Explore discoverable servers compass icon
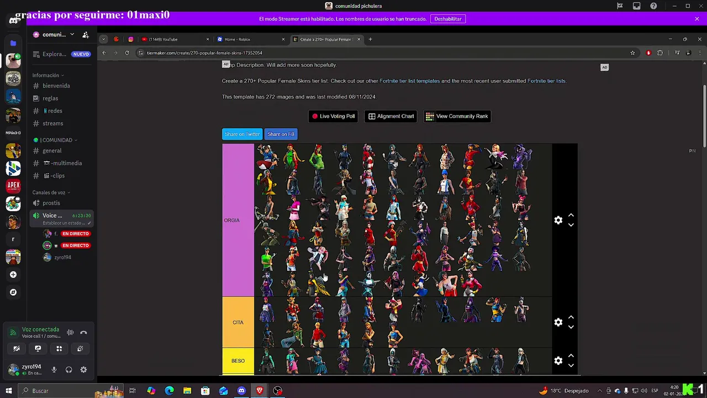707x398 pixels. point(13,292)
